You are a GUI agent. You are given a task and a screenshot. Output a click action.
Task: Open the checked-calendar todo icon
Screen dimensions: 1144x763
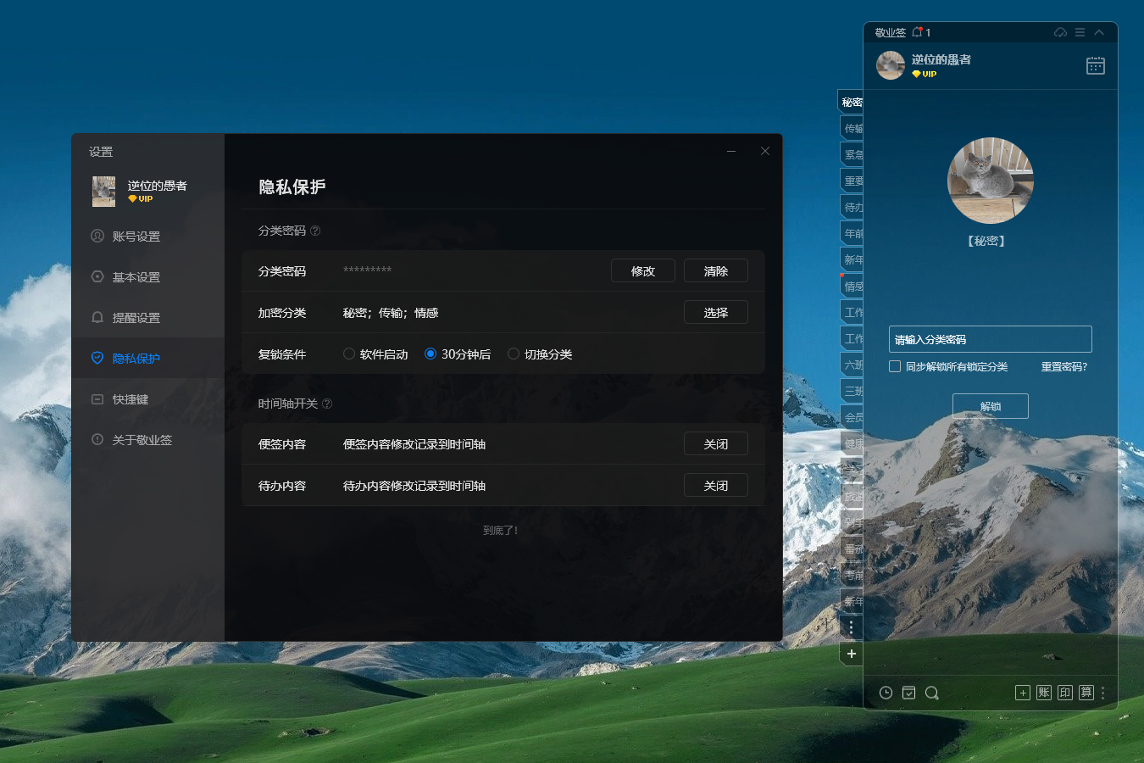908,693
